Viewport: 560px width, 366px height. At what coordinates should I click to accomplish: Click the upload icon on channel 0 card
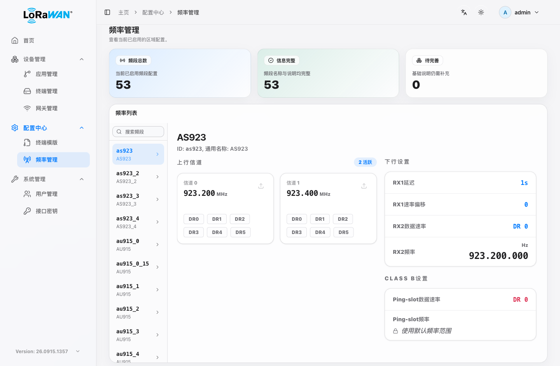261,186
